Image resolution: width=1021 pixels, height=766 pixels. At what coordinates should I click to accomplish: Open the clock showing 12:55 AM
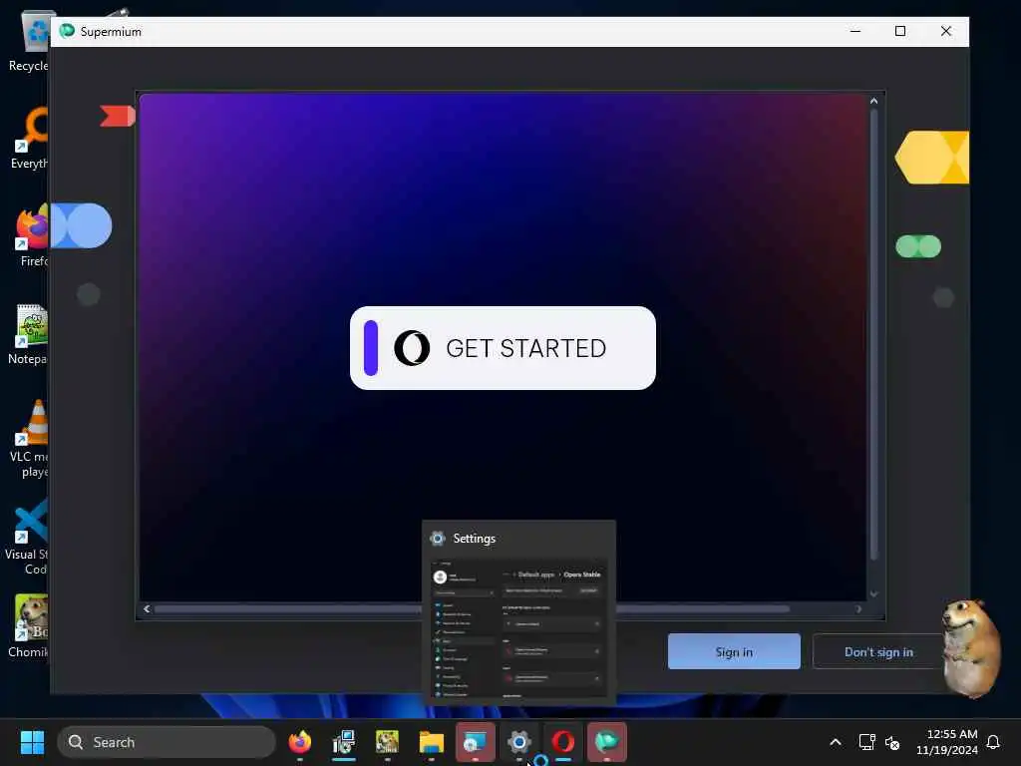pos(947,742)
